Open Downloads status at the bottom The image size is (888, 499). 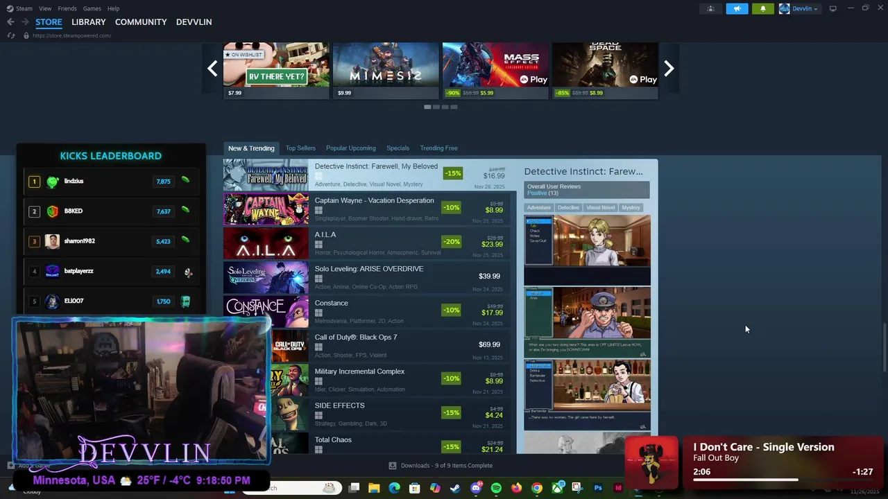(x=441, y=466)
